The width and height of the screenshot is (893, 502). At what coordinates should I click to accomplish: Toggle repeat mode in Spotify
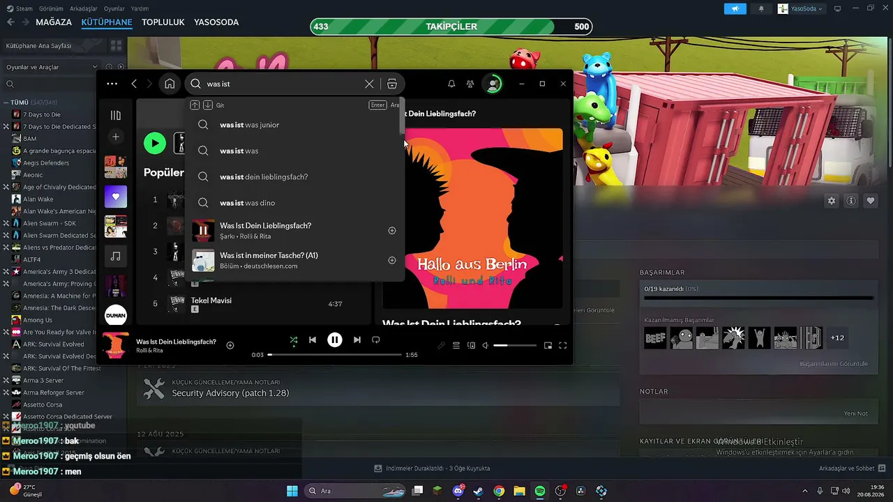pos(375,340)
